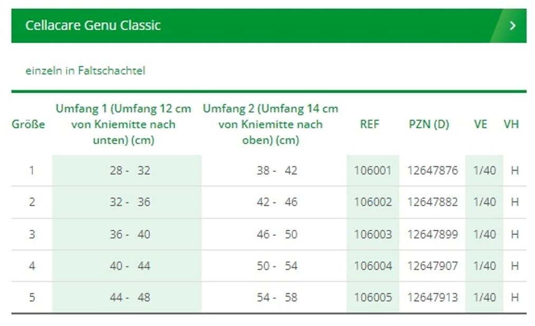Image resolution: width=535 pixels, height=326 pixels.
Task: Click REF number 106005
Action: [x=372, y=298]
